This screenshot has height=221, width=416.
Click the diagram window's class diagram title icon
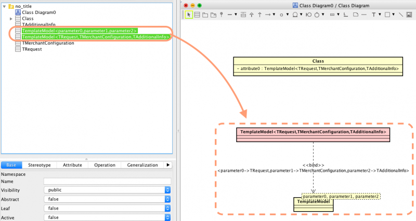click(x=295, y=6)
